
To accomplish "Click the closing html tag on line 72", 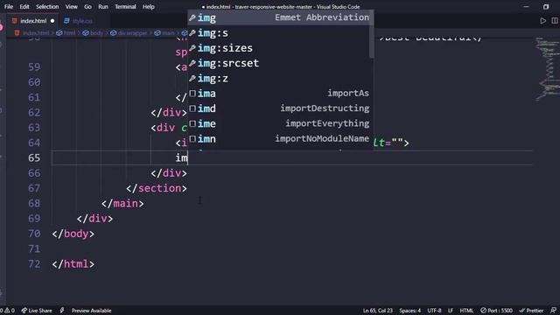I will tap(73, 264).
